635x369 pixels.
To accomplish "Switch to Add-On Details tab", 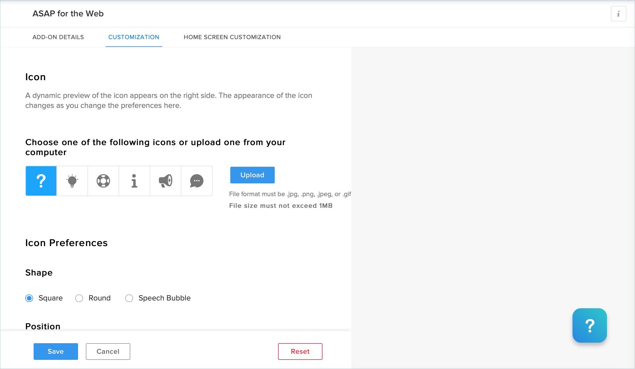I will point(58,37).
